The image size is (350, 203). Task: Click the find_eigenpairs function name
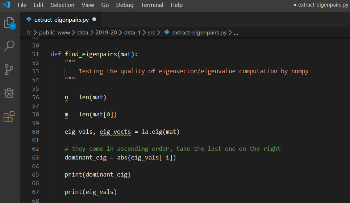(91, 54)
